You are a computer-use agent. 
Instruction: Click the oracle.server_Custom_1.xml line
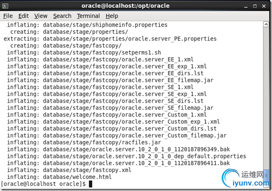point(106,115)
